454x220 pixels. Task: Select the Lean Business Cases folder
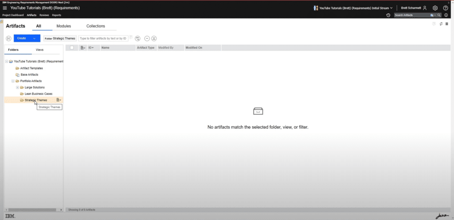pos(39,94)
